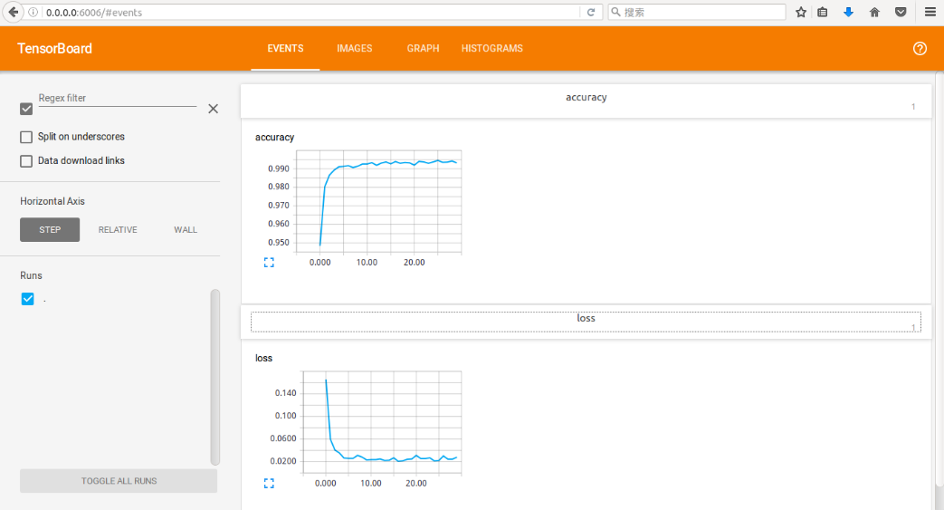Collapse the loss category header
Image resolution: width=944 pixels, height=510 pixels.
click(x=586, y=322)
